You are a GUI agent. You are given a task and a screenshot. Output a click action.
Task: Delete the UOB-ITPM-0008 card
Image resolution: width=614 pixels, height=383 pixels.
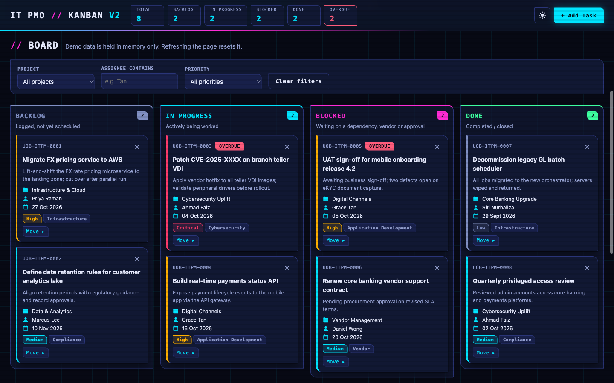tap(587, 268)
